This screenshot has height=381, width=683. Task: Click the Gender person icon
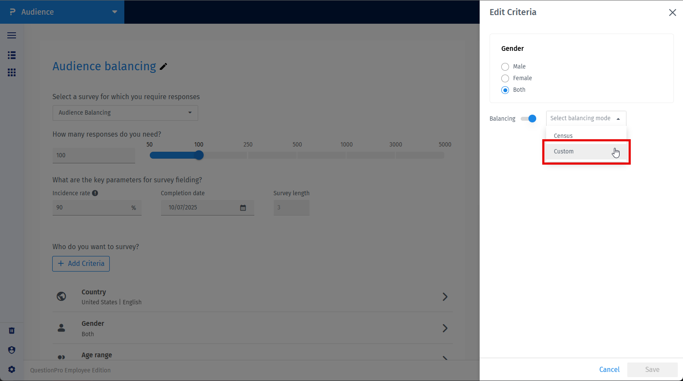(x=61, y=328)
